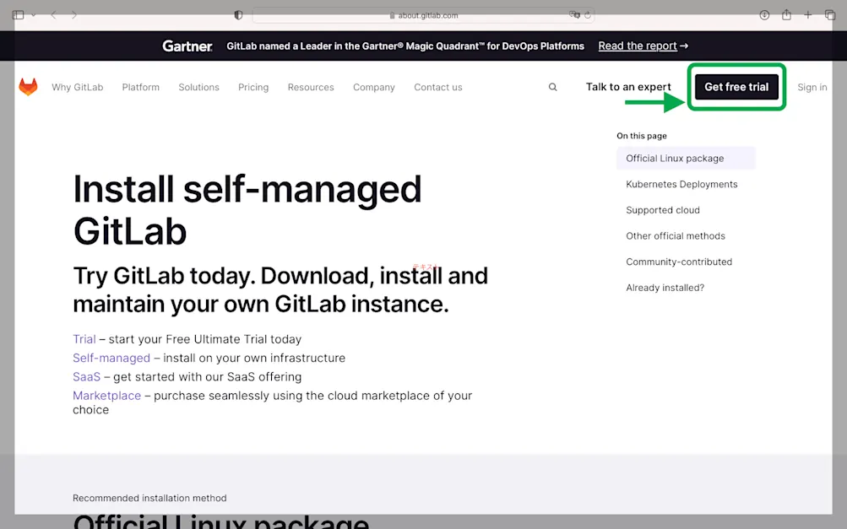The width and height of the screenshot is (847, 529).
Task: Open the Pricing navigation item
Action: pyautogui.click(x=252, y=87)
